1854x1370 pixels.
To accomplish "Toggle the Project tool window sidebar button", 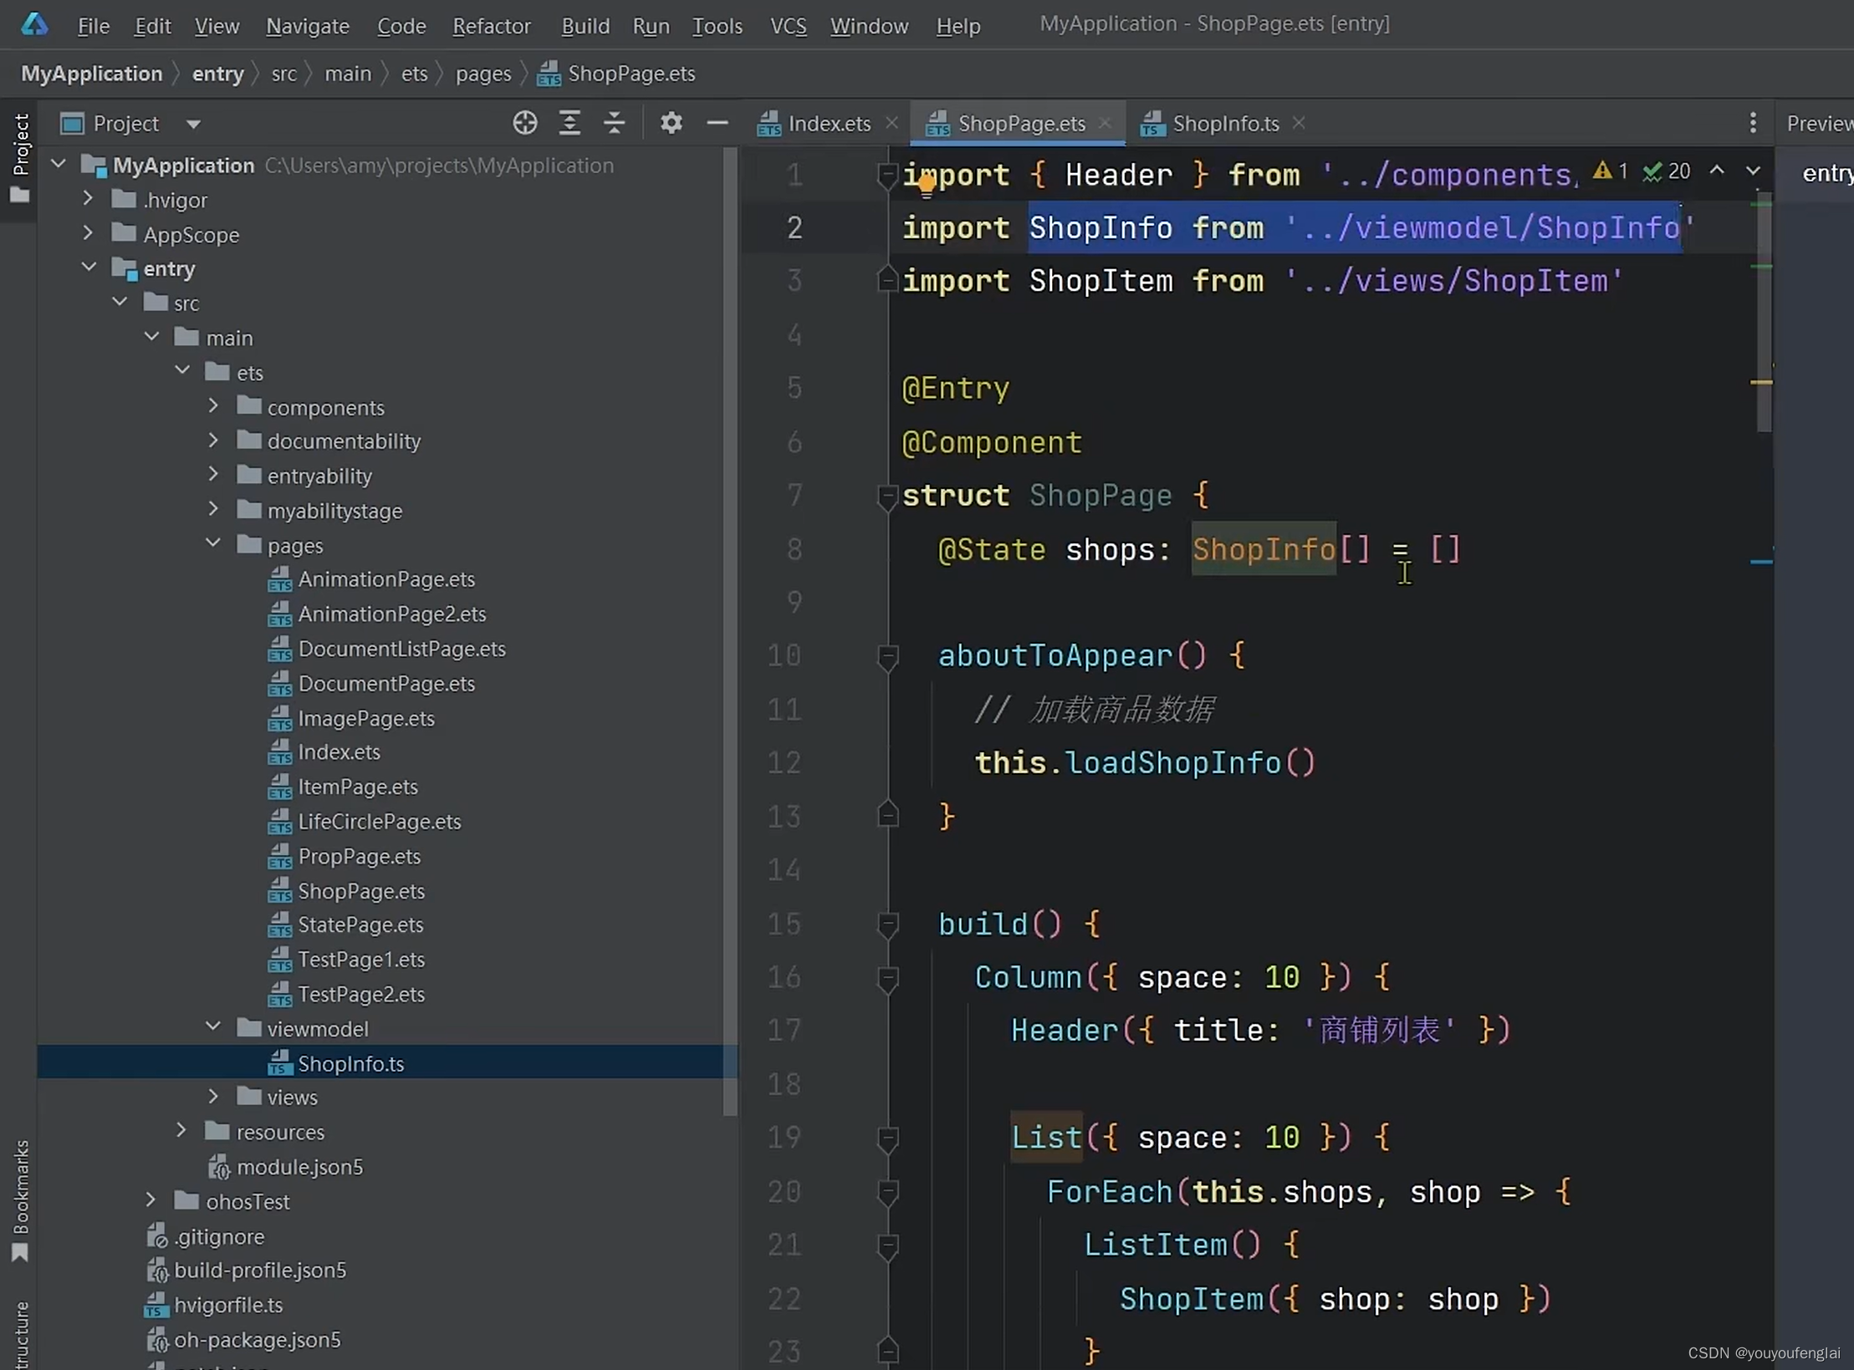I will (x=20, y=159).
